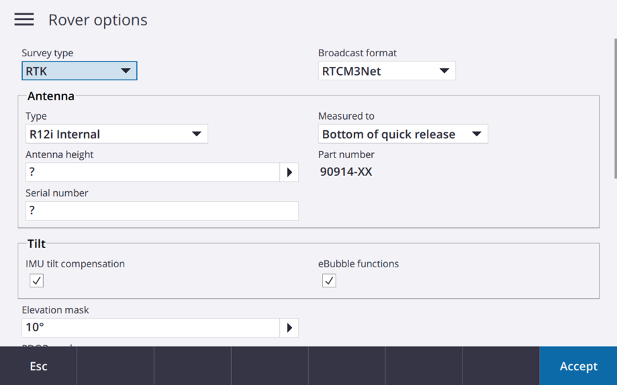Click into the Antenna height text field
The height and width of the screenshot is (385, 617).
152,172
